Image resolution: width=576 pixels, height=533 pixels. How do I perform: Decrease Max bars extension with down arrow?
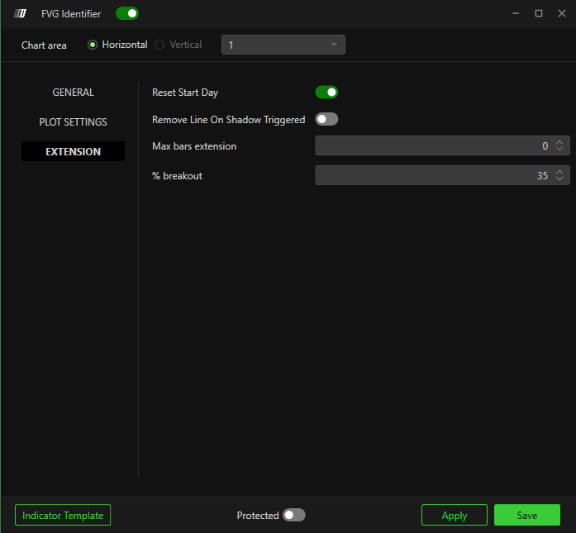coord(559,150)
